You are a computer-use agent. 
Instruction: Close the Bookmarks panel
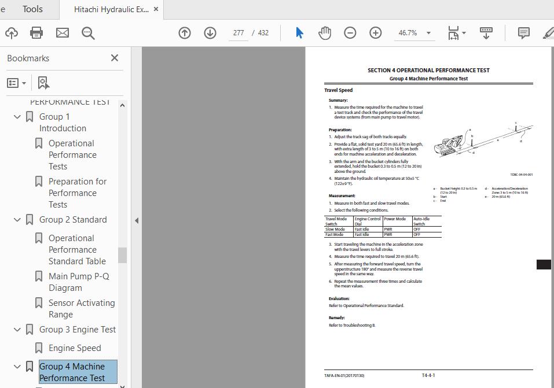(x=115, y=58)
